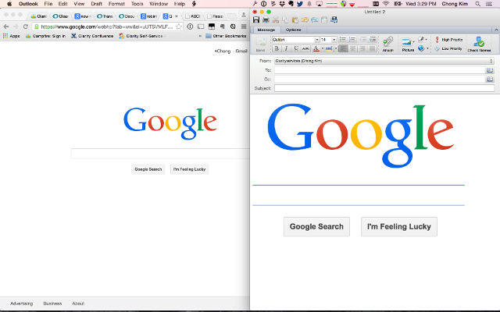Open address book beside the Cc field
The height and width of the screenshot is (312, 500).
click(x=490, y=79)
